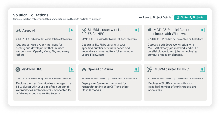The image size is (220, 114).
Task: Select the Azure AI solution title
Action: [29, 31]
